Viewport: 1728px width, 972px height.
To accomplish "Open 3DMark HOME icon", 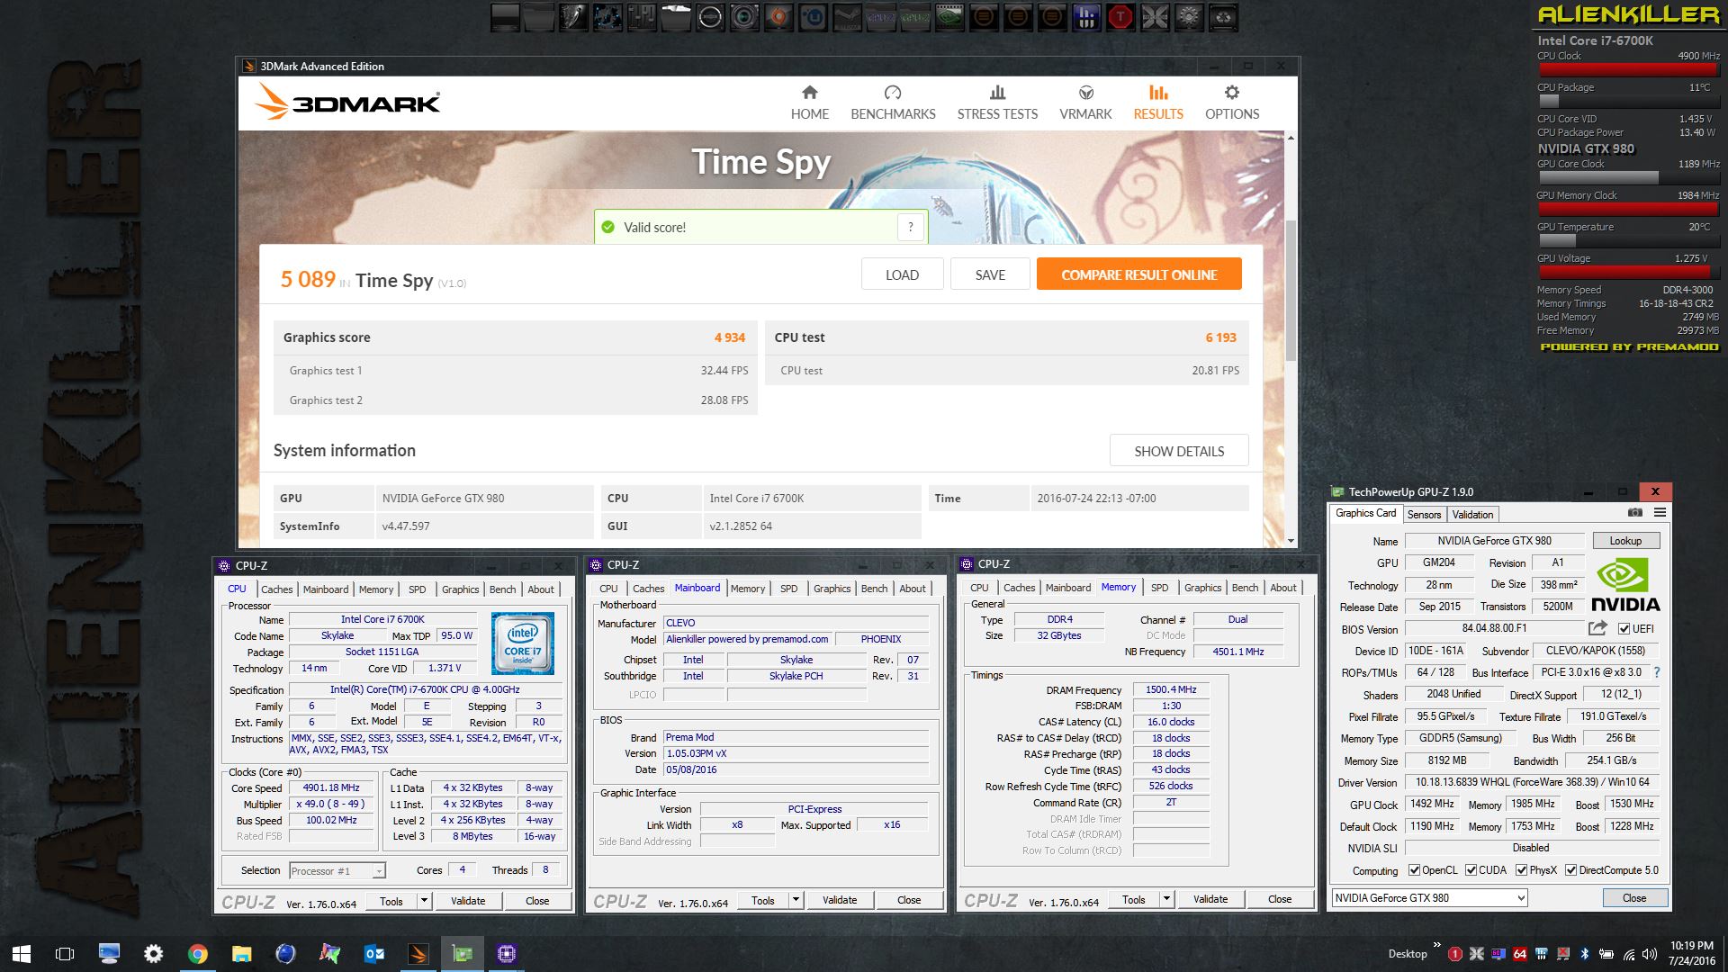I will pyautogui.click(x=809, y=93).
